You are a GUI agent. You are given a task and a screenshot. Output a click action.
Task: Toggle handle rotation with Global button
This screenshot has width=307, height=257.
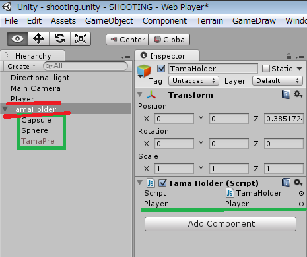click(169, 40)
